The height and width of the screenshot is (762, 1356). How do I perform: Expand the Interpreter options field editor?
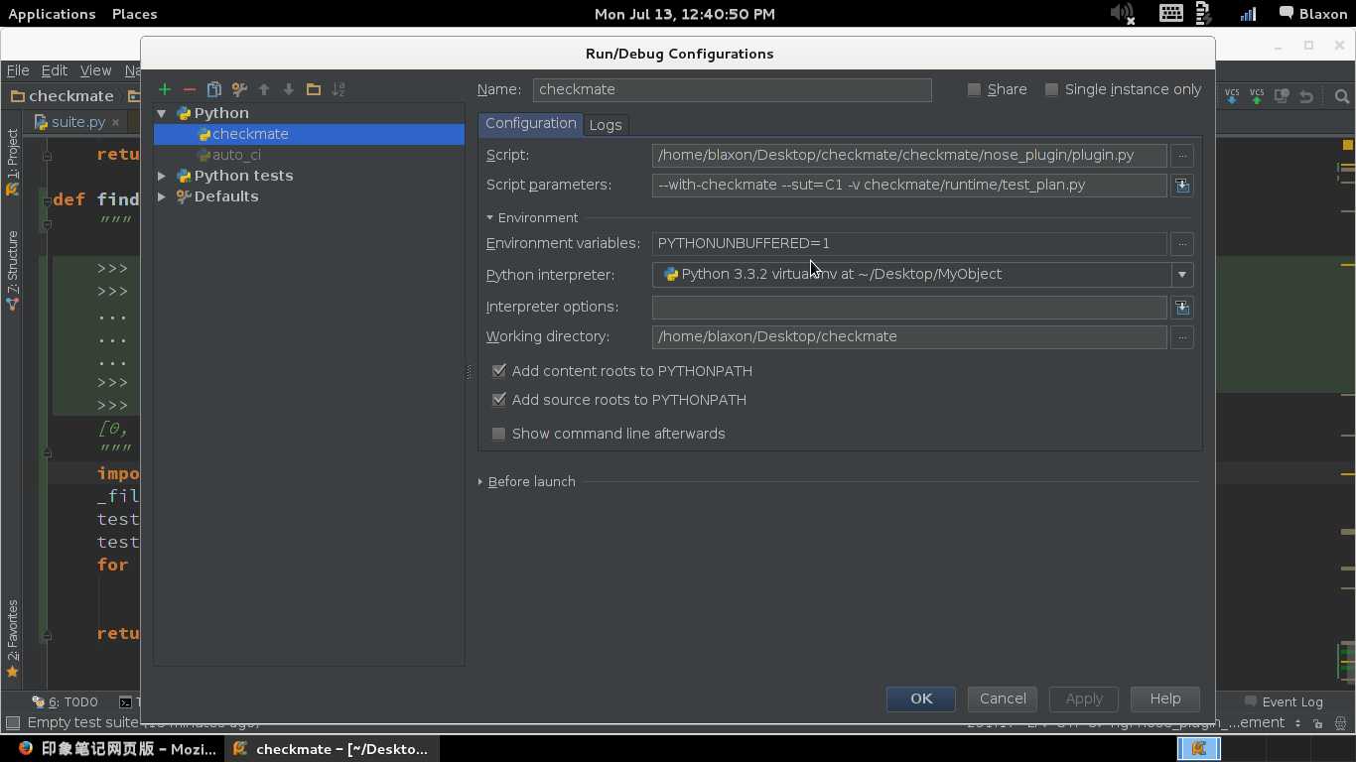[x=1181, y=308]
